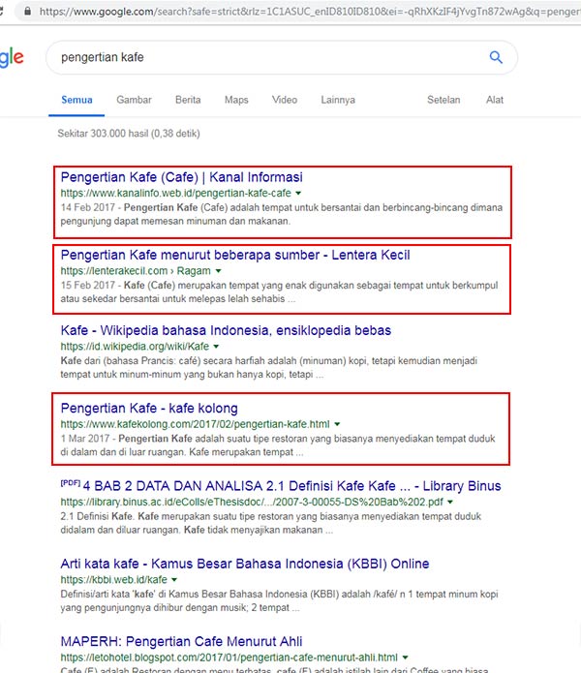
Task: Click the blue search magnifier icon
Action: 496,57
